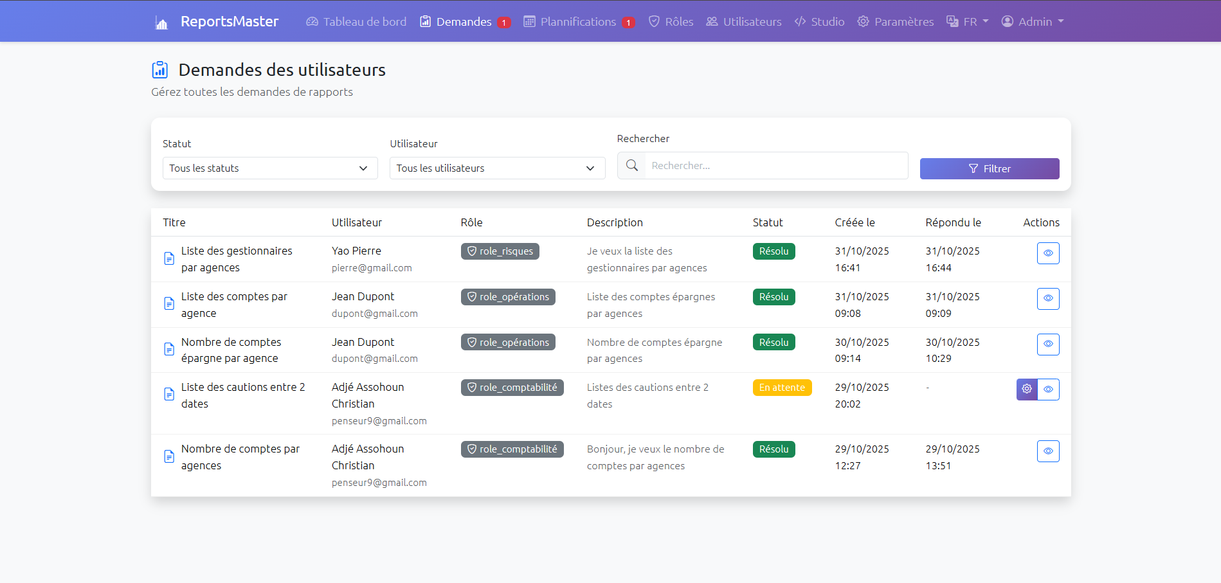Image resolution: width=1221 pixels, height=583 pixels.
Task: Click the document icon beside 'Liste des cautions'
Action: pos(169,395)
